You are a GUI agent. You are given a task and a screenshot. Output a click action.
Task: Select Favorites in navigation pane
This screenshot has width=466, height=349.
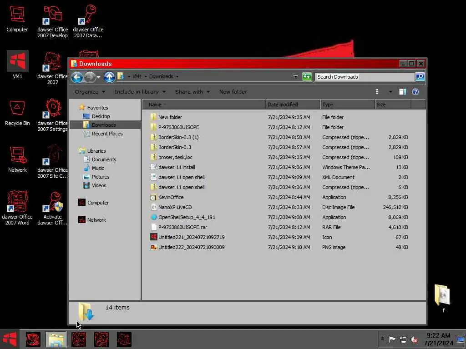tap(97, 108)
